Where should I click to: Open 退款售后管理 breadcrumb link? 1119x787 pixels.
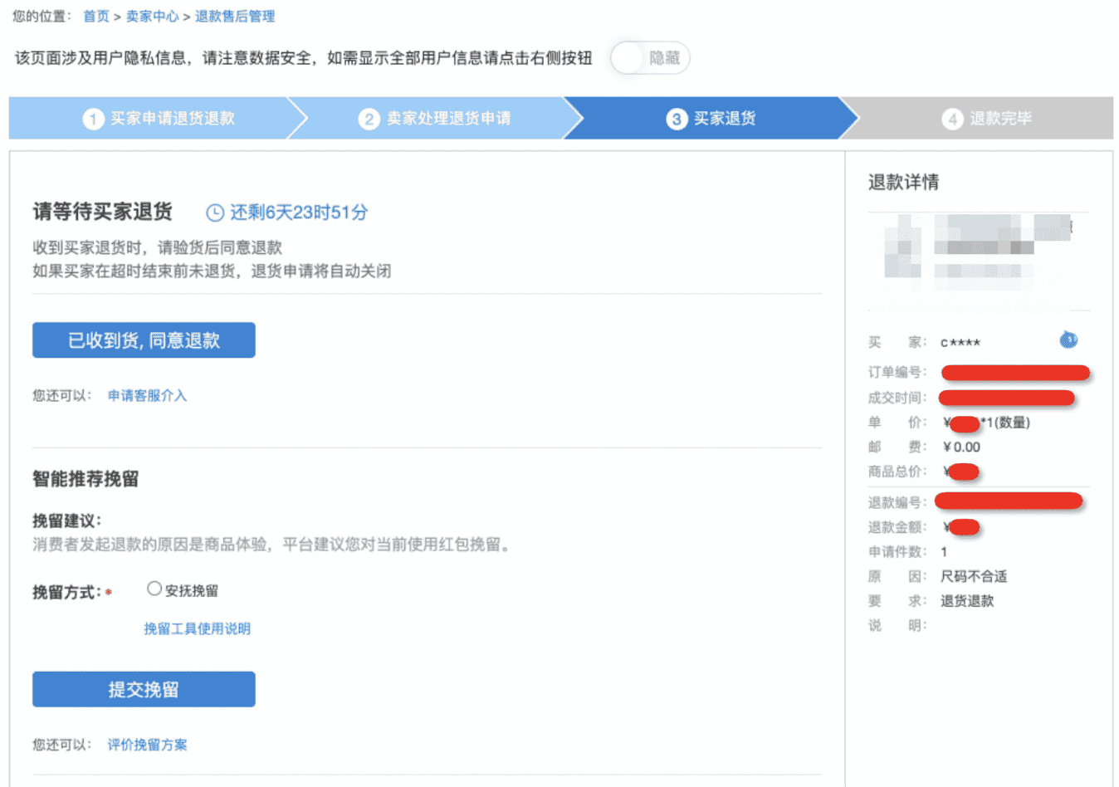[x=235, y=17]
